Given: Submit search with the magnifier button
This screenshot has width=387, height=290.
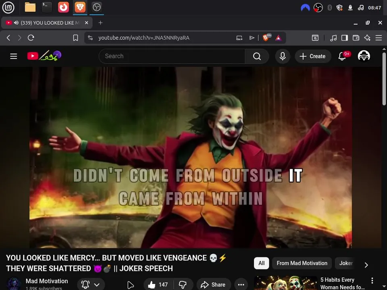Looking at the screenshot, I should point(257,56).
